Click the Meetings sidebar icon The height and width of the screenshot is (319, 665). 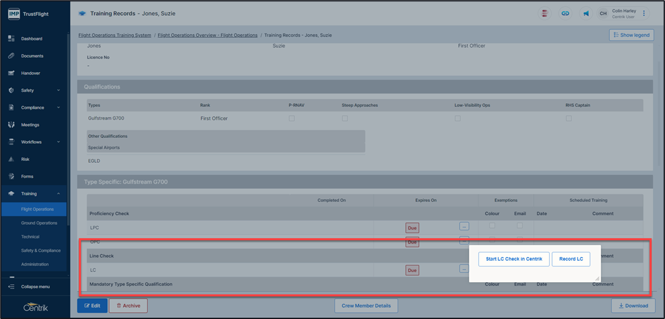(x=11, y=125)
